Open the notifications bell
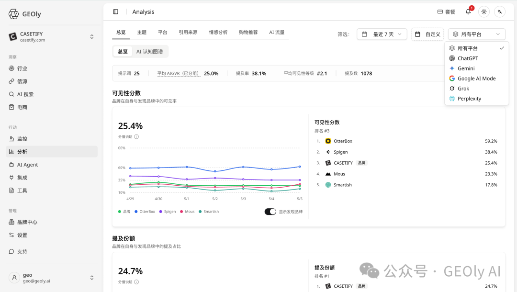This screenshot has width=517, height=292. pos(468,12)
